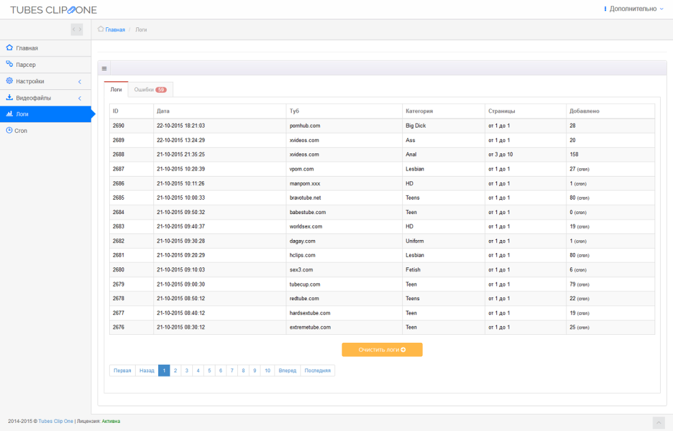Select the Логи tab
673x431 pixels.
tap(116, 89)
